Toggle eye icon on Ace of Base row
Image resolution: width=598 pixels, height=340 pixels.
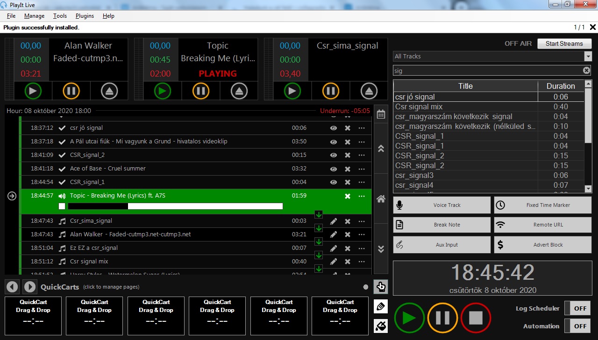334,169
